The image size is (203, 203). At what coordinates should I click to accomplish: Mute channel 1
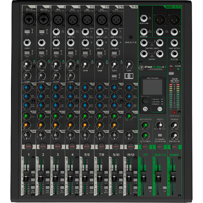[x=28, y=147]
